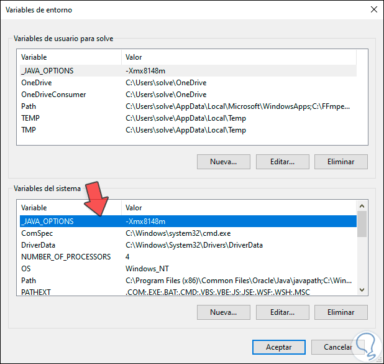384x364 pixels.
Task: Click Nueva in system variables section
Action: 224,312
